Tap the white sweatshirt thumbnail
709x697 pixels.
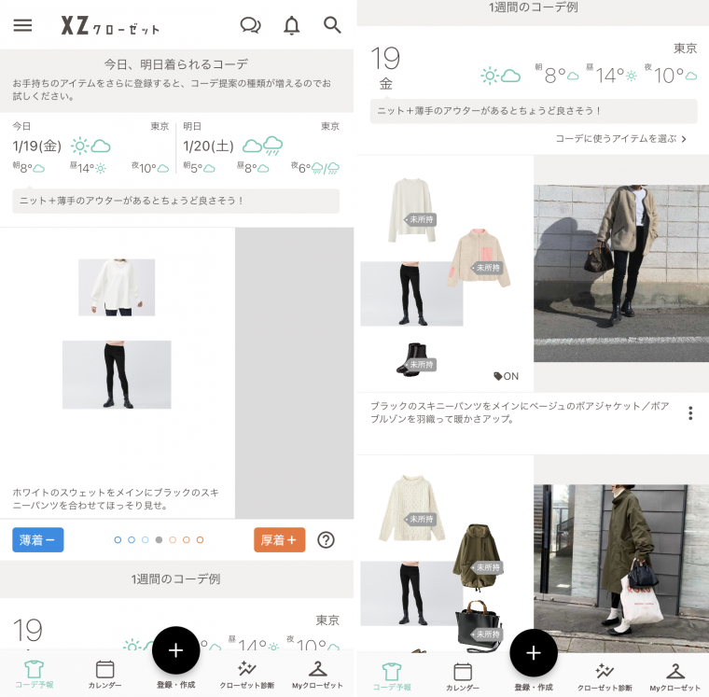(x=117, y=287)
